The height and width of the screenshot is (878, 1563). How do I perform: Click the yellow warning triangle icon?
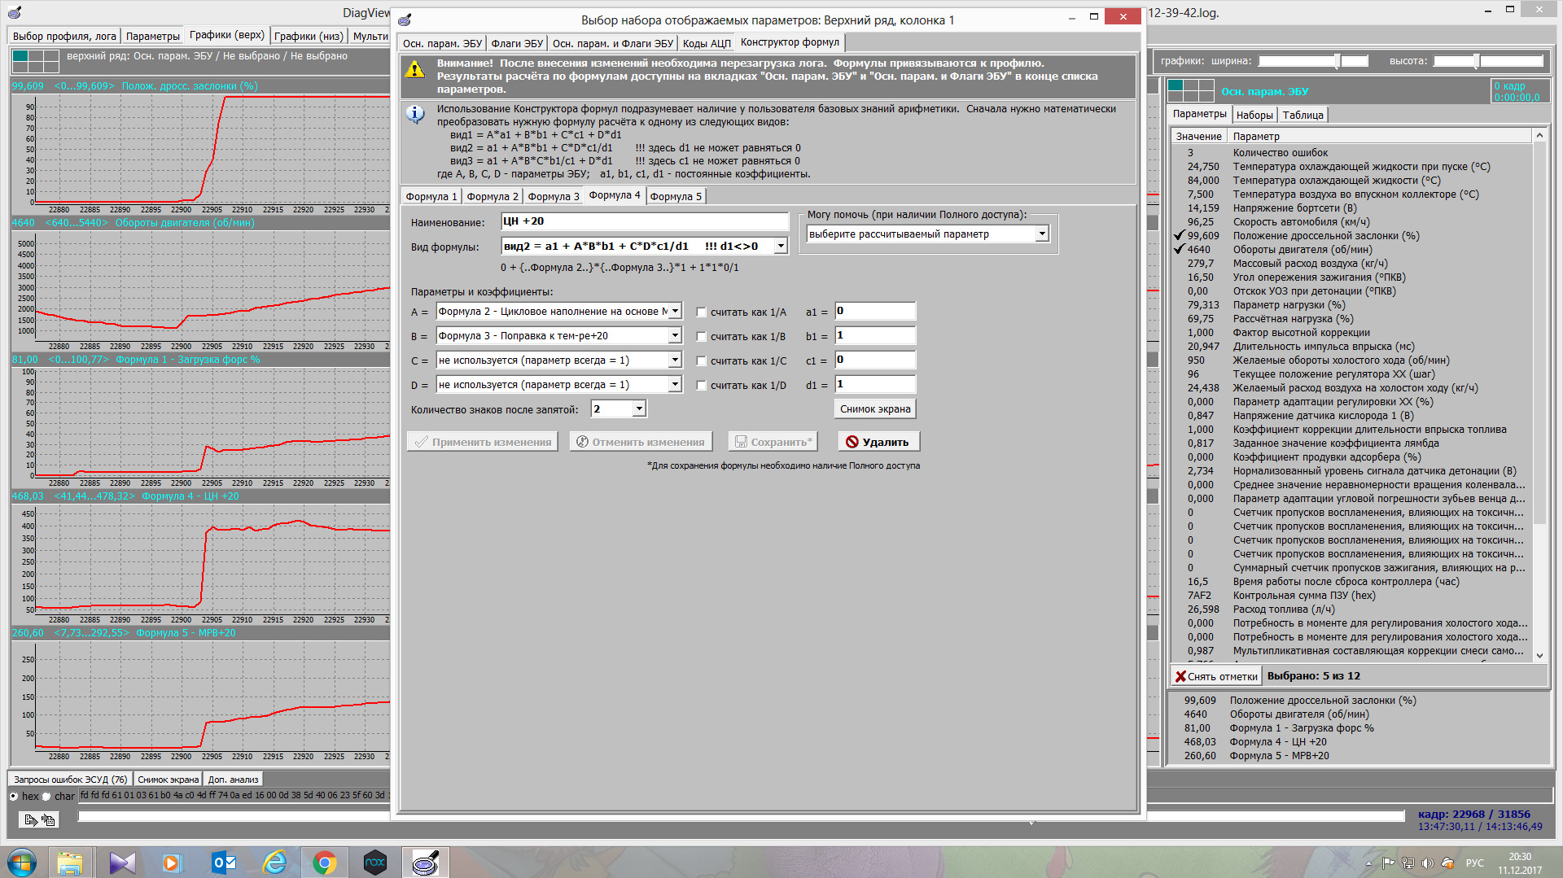pos(415,70)
